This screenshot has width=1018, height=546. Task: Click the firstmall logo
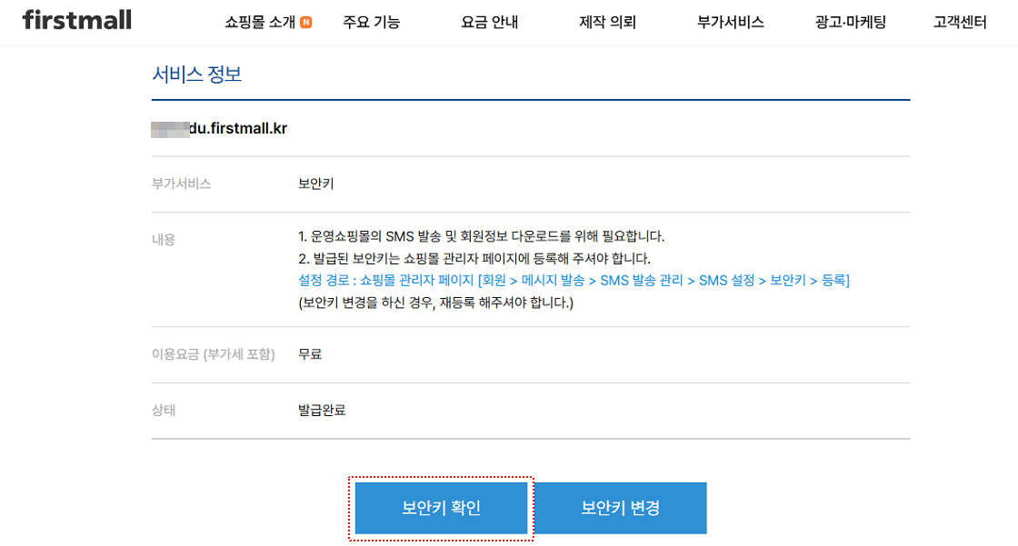pos(76,19)
